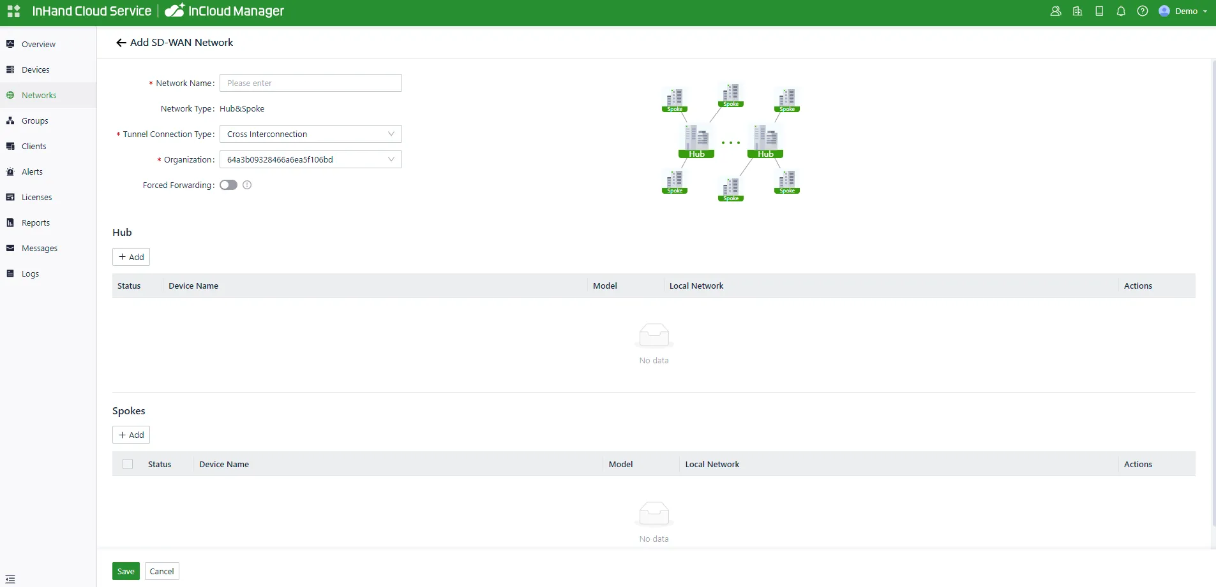Image resolution: width=1216 pixels, height=587 pixels.
Task: Click the Devices sidebar icon
Action: [10, 69]
